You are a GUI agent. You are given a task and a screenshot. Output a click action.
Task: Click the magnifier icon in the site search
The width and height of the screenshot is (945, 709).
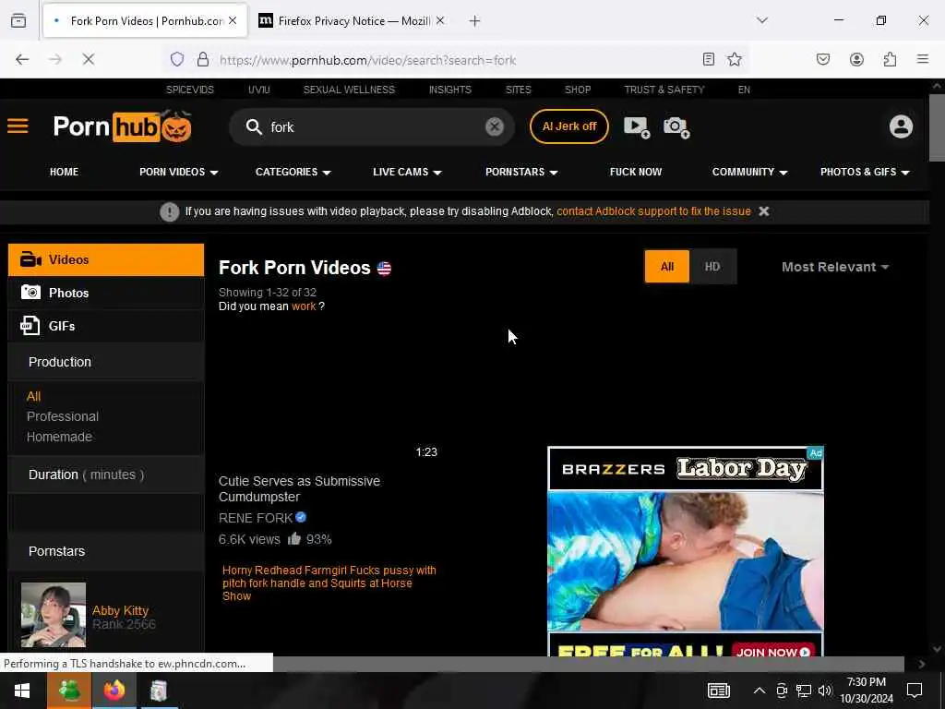tap(254, 126)
